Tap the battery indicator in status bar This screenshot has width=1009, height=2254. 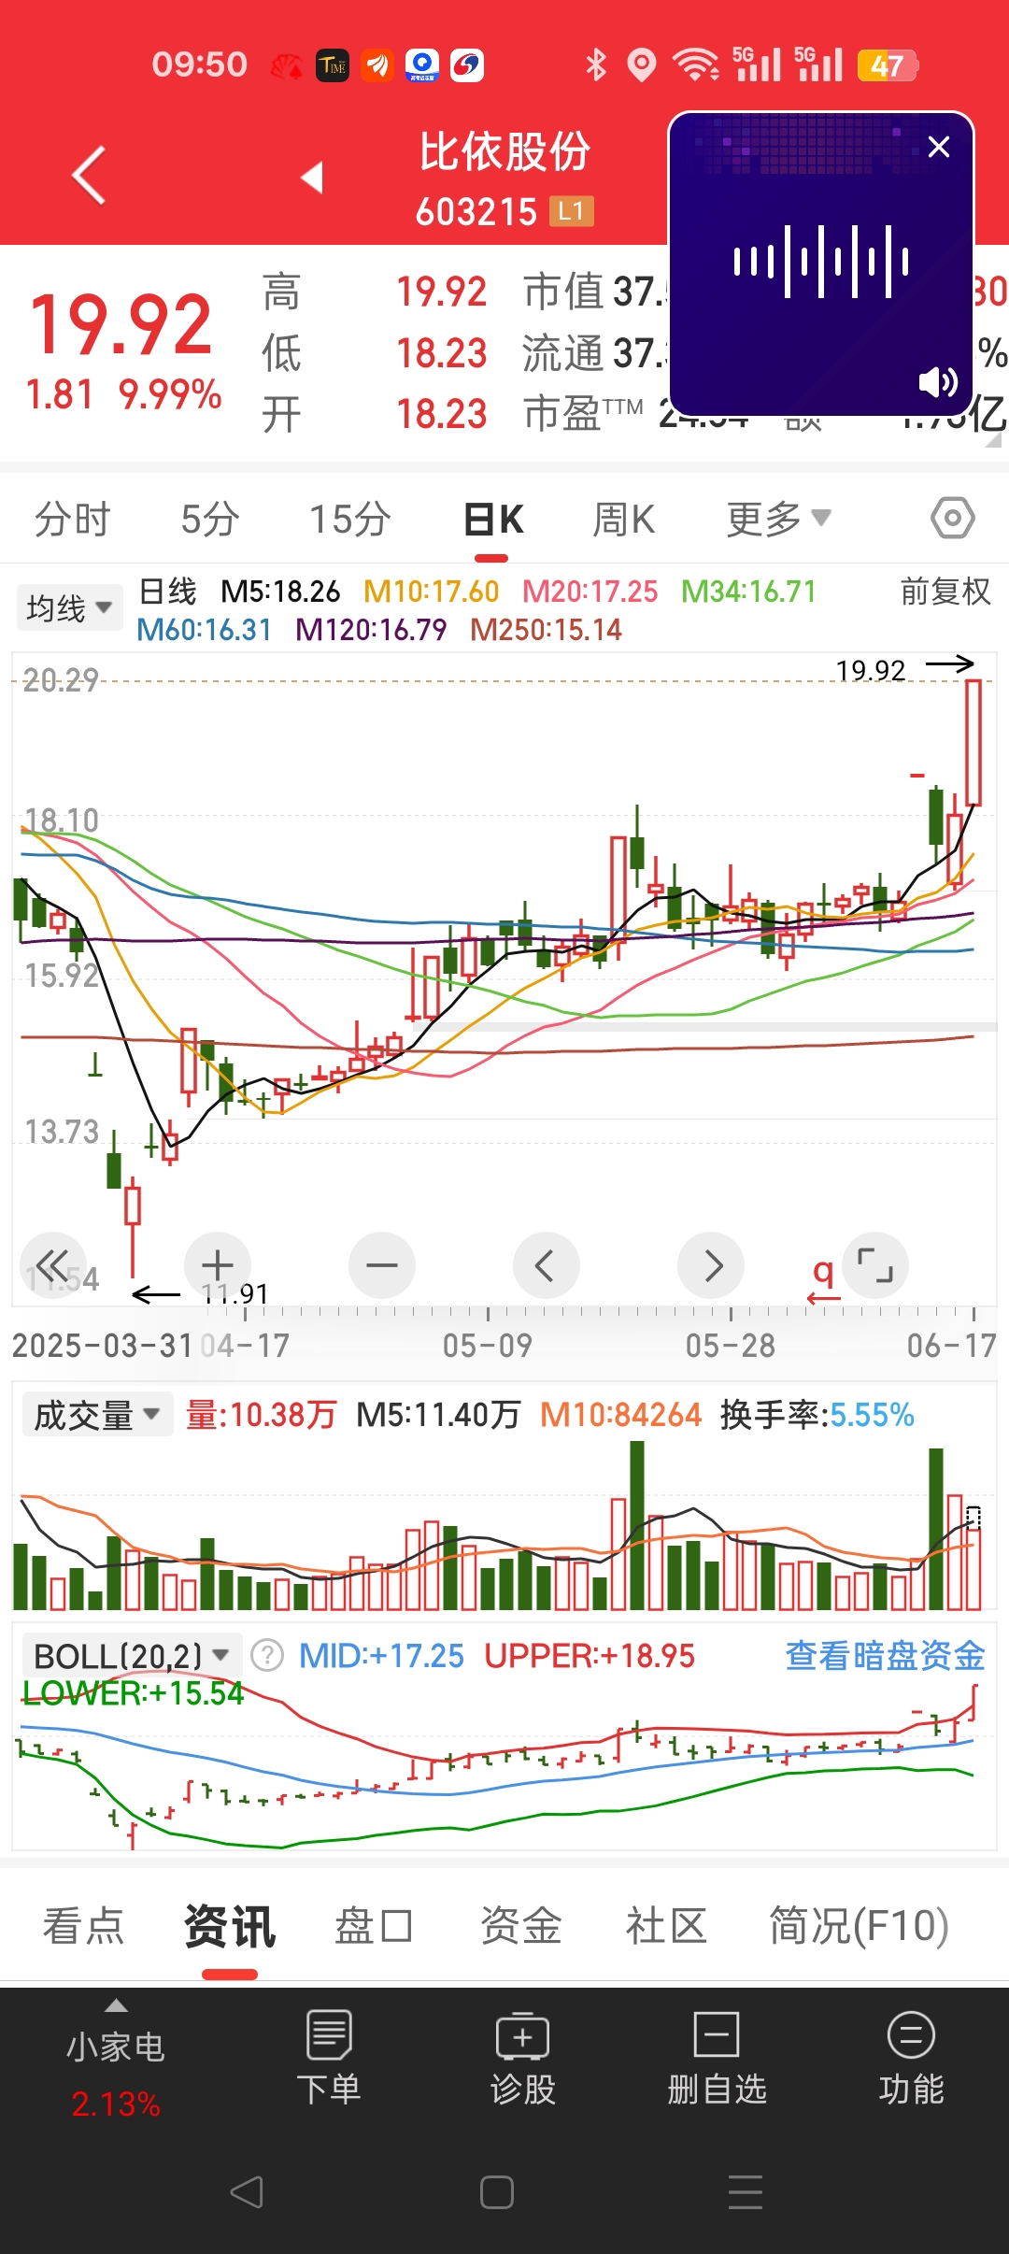pos(888,65)
